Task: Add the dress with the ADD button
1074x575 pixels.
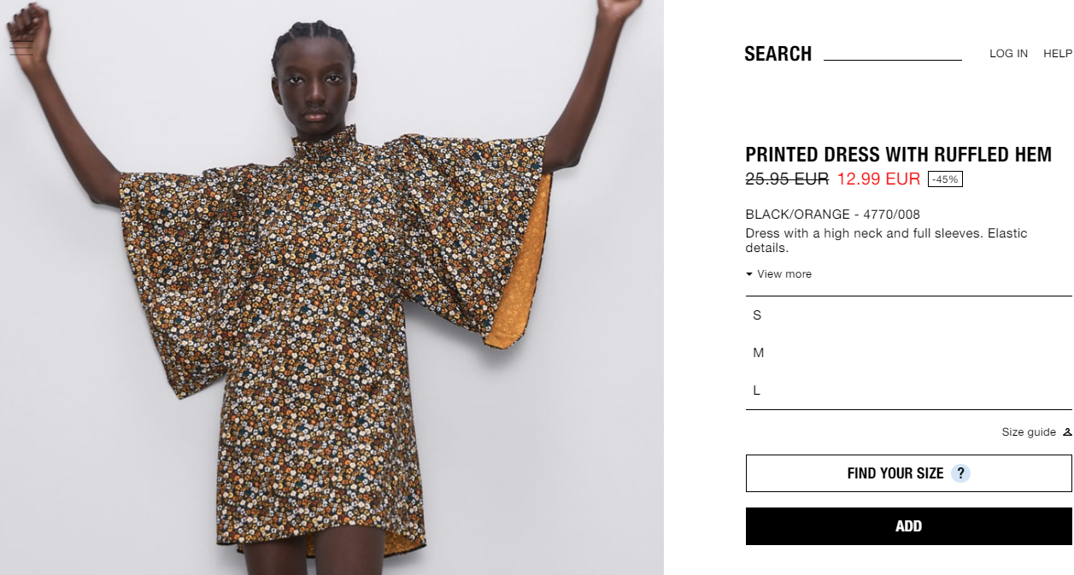Action: (909, 526)
